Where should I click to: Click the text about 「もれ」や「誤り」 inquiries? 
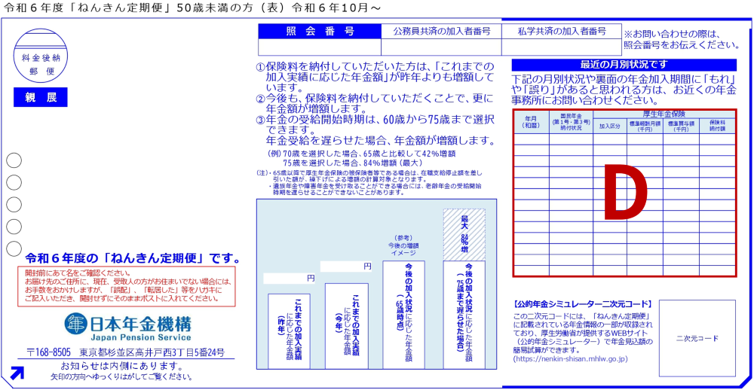point(624,89)
